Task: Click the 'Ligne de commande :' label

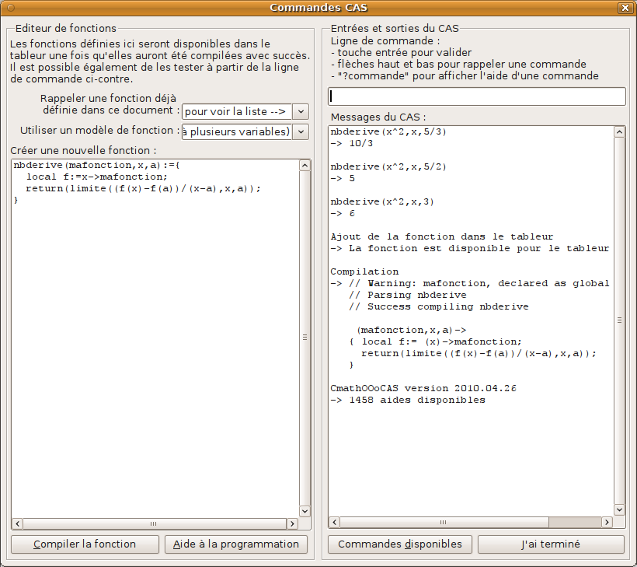Action: pyautogui.click(x=385, y=40)
